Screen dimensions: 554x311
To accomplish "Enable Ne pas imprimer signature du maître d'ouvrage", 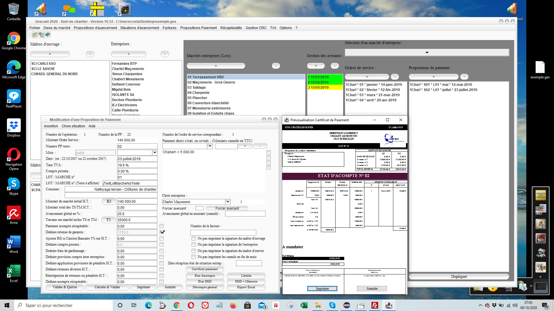I will click(194, 238).
